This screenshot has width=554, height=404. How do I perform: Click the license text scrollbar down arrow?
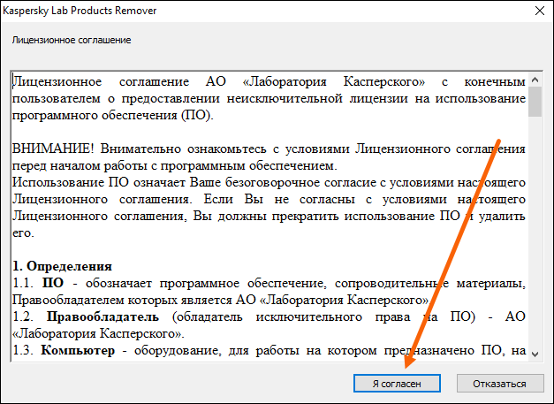[535, 354]
